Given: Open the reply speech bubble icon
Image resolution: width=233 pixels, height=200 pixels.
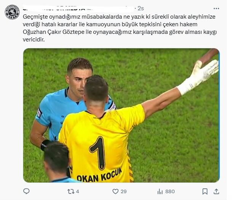Looking at the screenshot, I should click(26, 191).
